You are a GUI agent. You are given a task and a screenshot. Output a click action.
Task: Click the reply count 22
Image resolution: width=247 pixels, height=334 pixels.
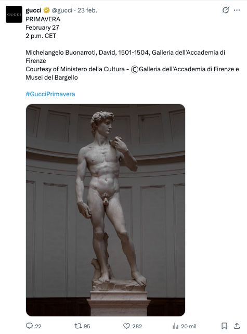[x=38, y=326]
